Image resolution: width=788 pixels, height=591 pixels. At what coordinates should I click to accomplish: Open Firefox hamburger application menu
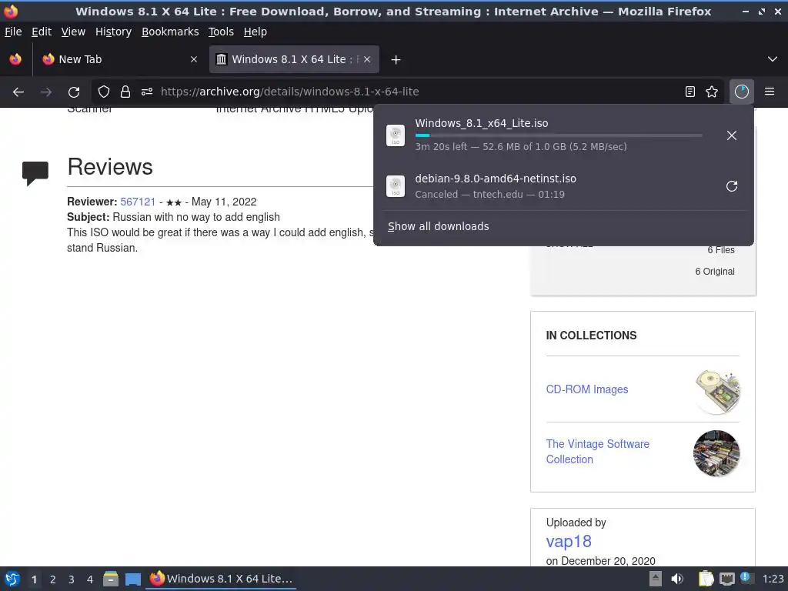click(x=770, y=92)
